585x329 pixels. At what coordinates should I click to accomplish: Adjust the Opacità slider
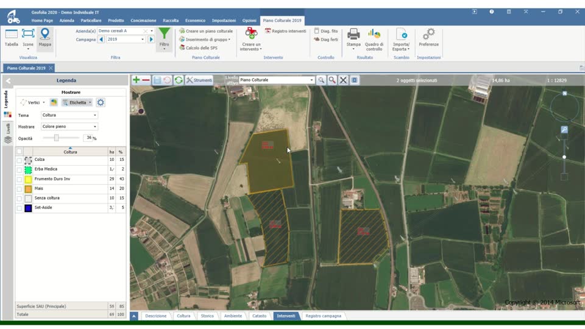pos(56,138)
